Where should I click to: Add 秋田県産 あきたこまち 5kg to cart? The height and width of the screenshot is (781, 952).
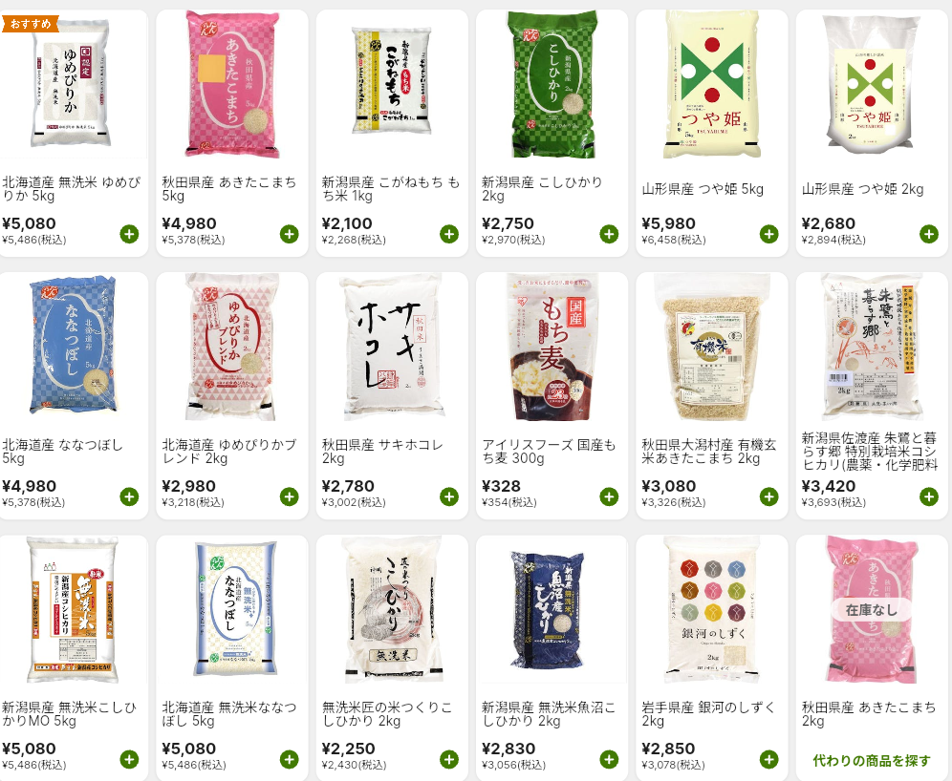pyautogui.click(x=289, y=234)
